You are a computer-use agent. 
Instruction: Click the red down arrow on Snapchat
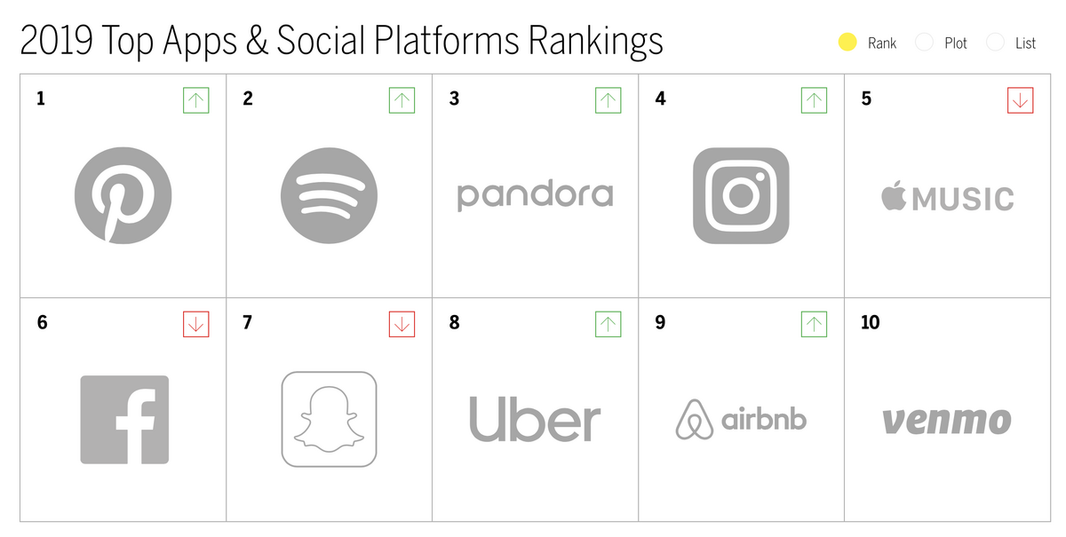(402, 324)
